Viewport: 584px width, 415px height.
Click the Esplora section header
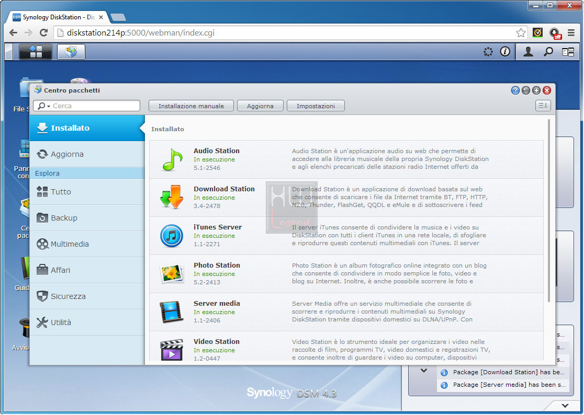[x=87, y=173]
